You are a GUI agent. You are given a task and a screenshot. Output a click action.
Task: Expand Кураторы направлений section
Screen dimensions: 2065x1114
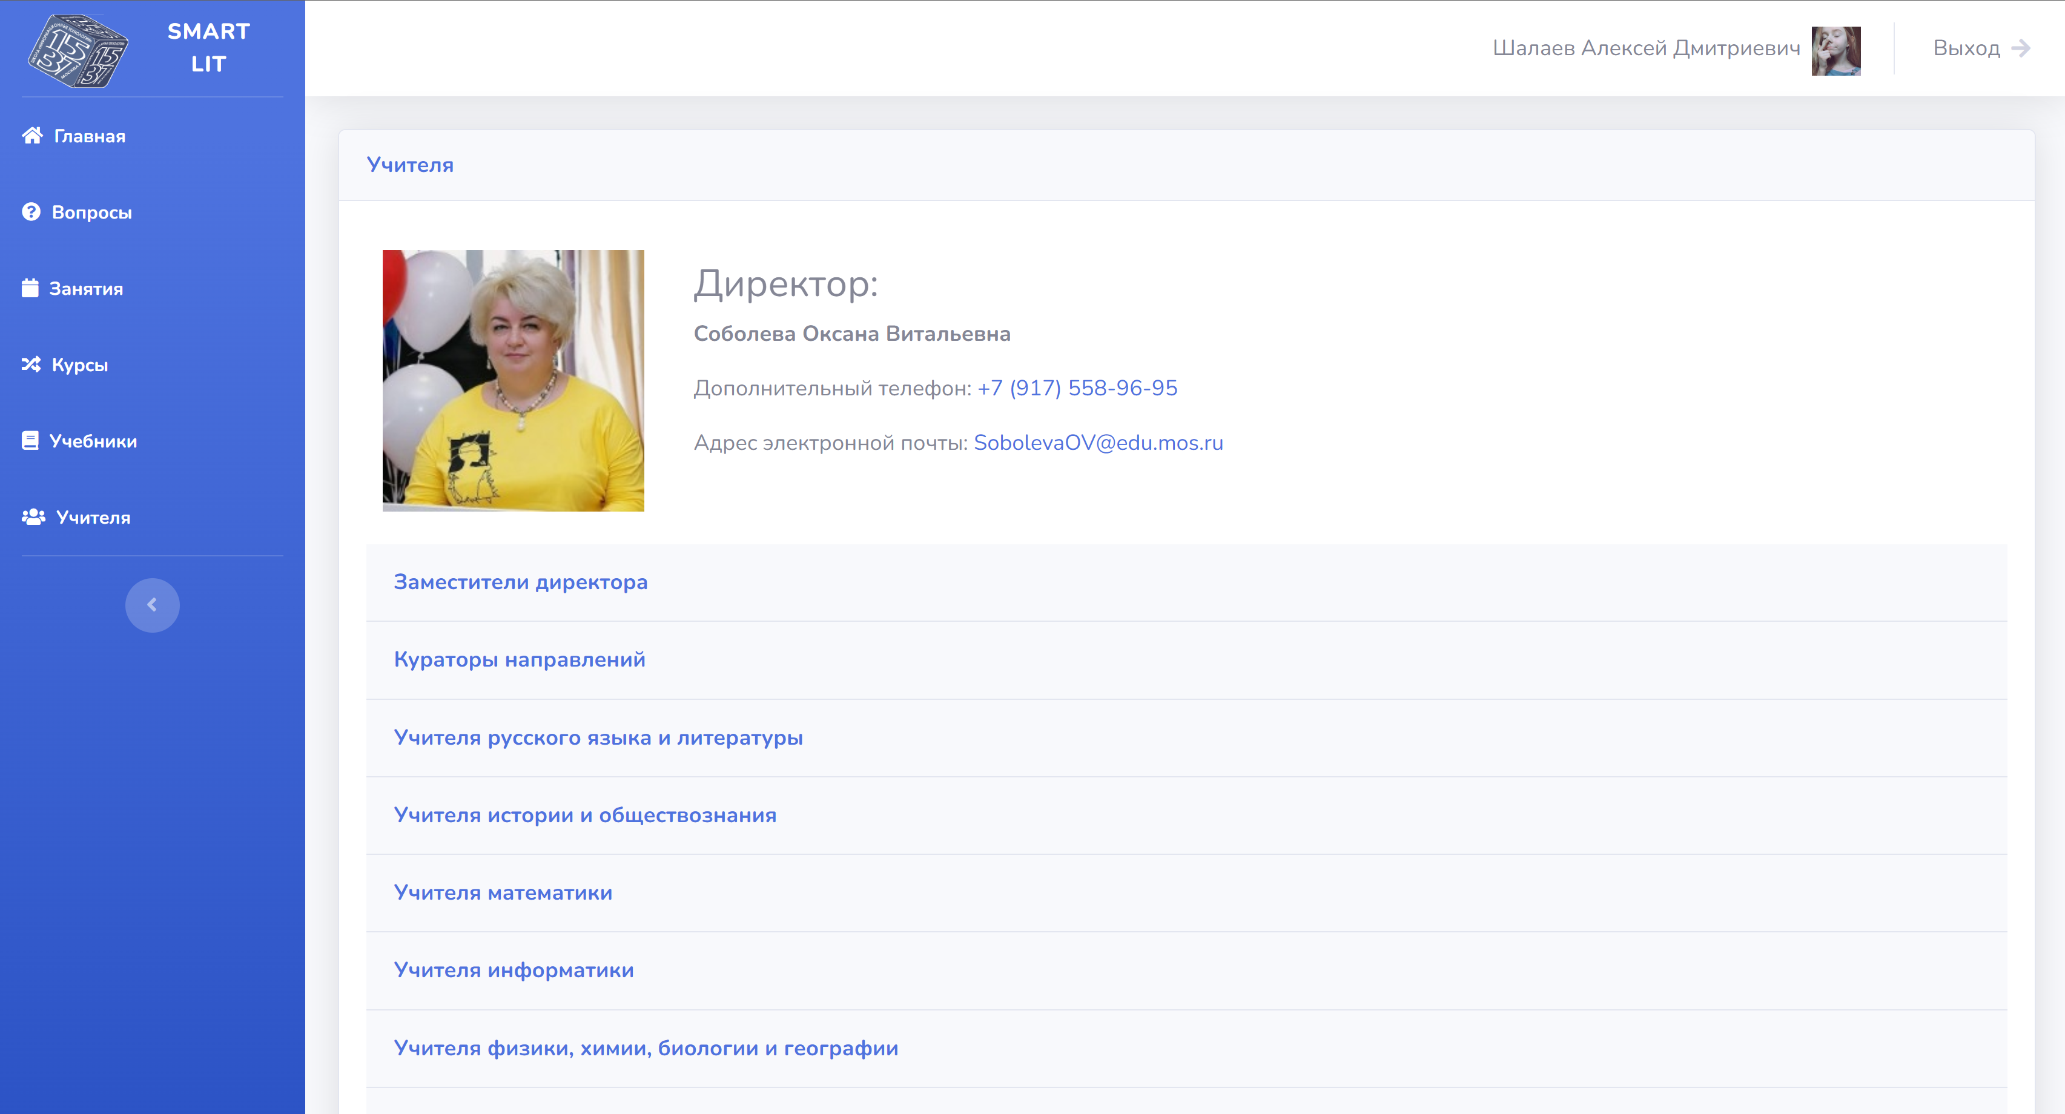click(1186, 659)
